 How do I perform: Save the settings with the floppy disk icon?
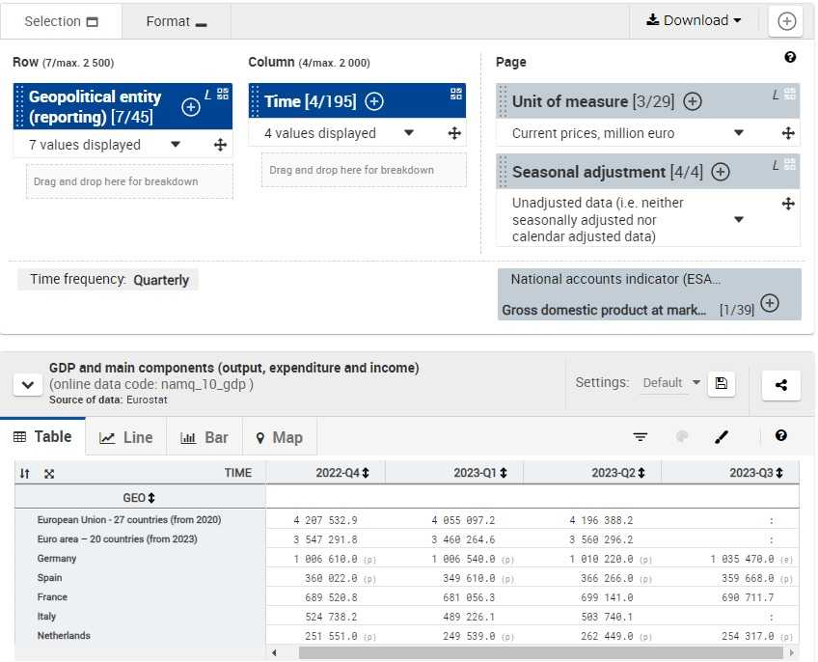tap(721, 383)
